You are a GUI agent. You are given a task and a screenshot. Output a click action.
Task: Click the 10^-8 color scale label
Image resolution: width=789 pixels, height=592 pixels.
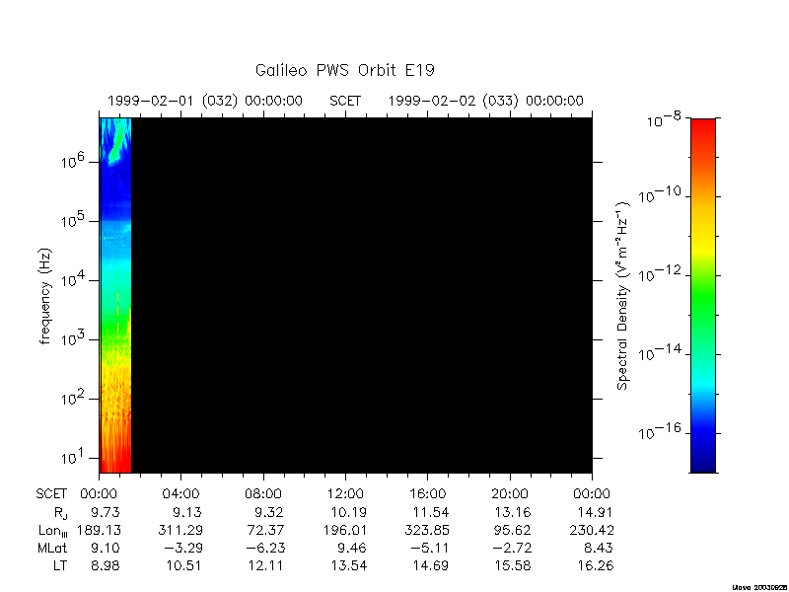(x=663, y=119)
